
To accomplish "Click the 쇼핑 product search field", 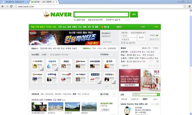I will pyautogui.click(x=145, y=94).
